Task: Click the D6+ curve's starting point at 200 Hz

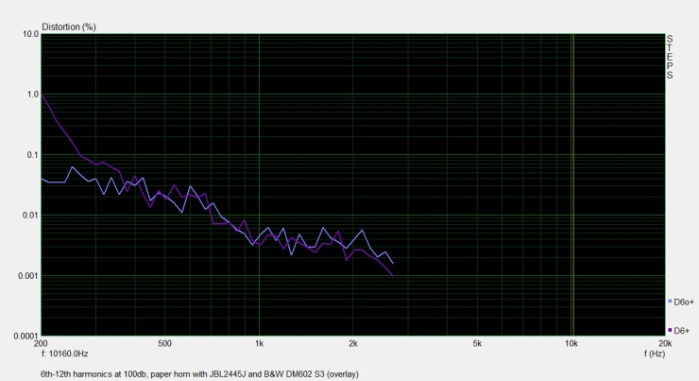Action: [42, 95]
